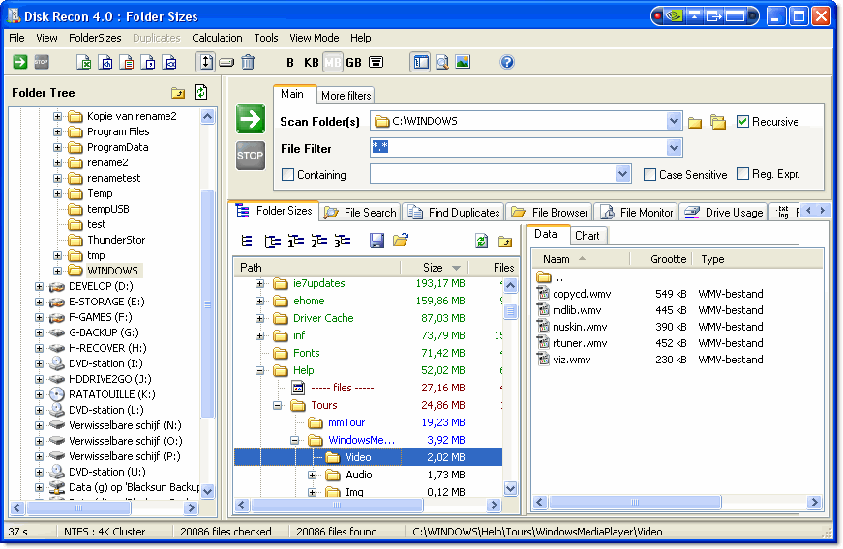Open the Containing text dropdown
The image size is (843, 549).
622,174
